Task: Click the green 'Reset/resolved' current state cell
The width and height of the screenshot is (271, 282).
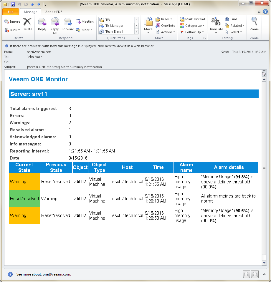Action: coord(24,199)
